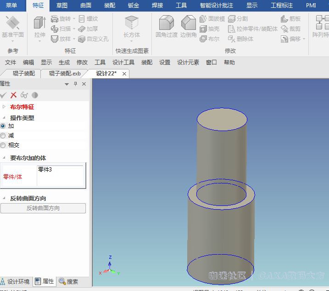Switch to the 曲面 ribbon tab
This screenshot has height=291, width=329.
click(x=86, y=5)
